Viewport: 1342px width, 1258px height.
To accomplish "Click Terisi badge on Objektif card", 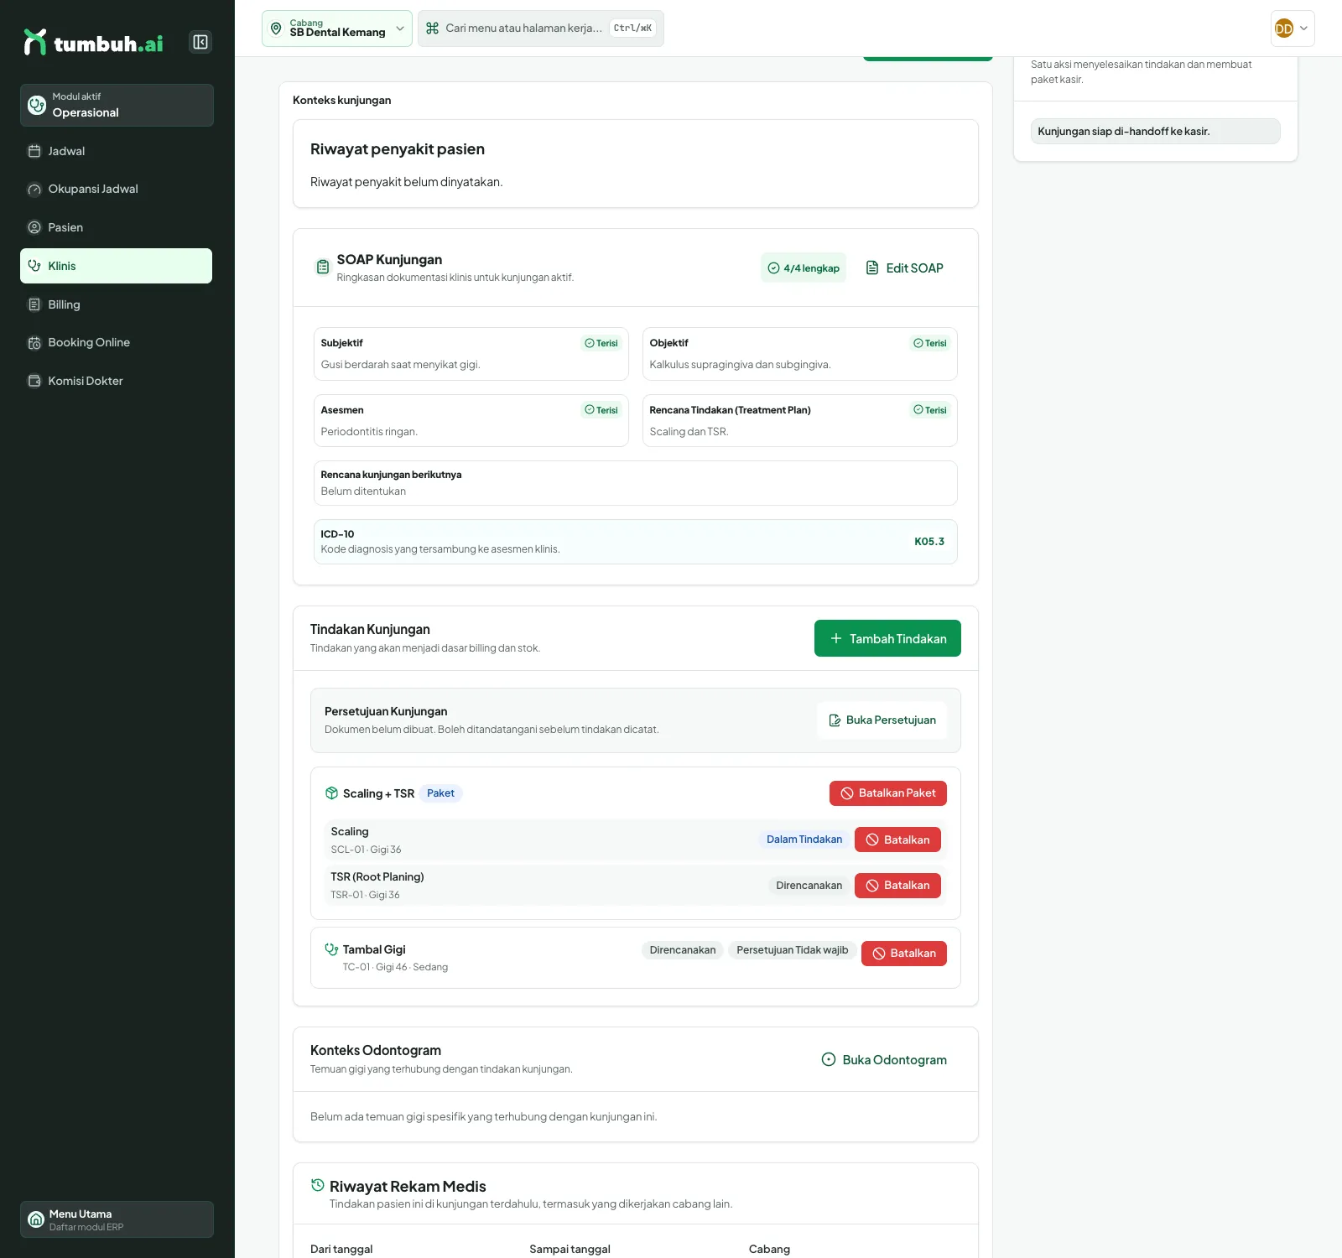I will 930,343.
